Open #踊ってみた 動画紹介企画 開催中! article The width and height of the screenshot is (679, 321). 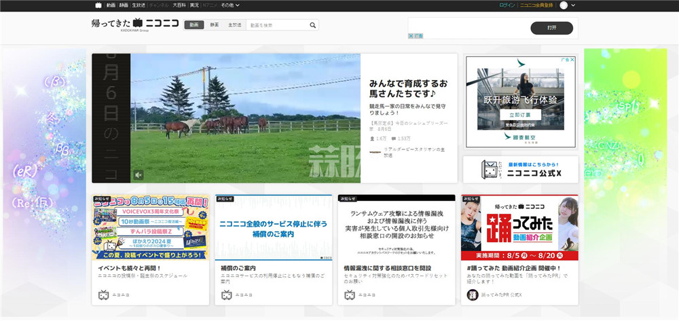tap(514, 268)
